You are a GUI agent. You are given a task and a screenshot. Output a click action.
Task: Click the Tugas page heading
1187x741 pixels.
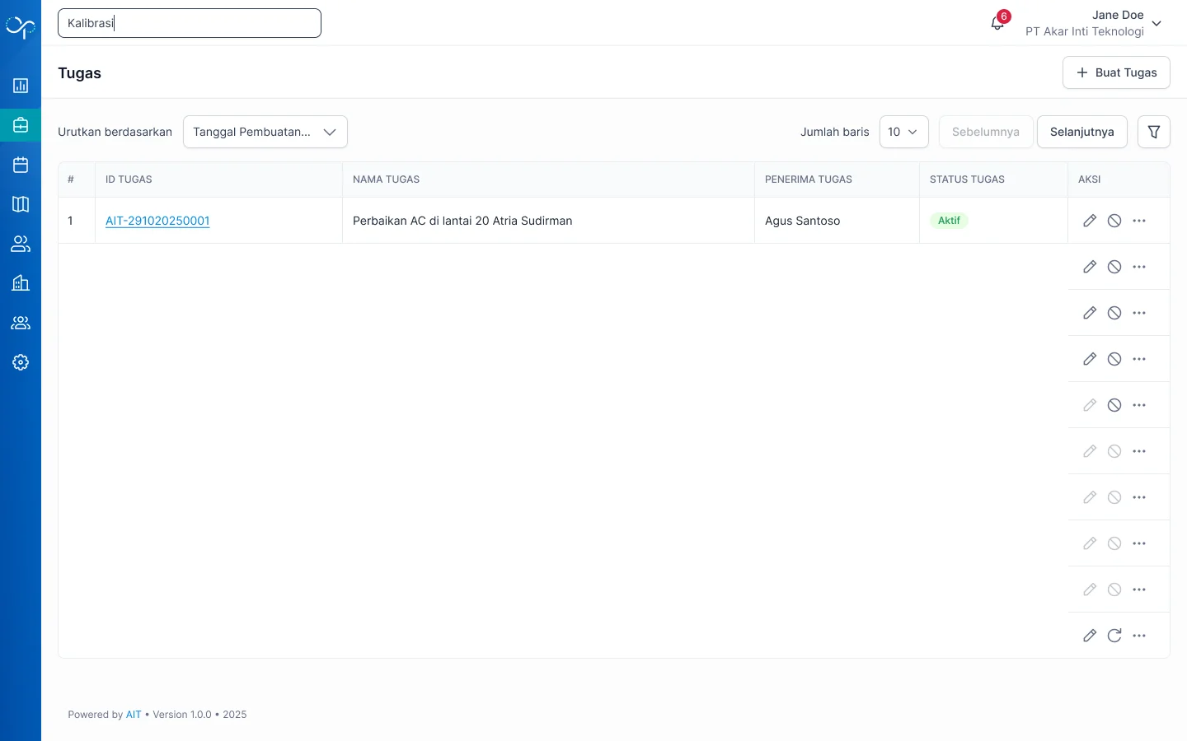coord(80,73)
